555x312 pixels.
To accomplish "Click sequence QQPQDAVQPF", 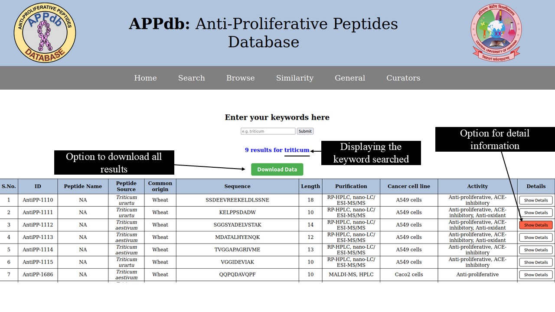I will coord(237,274).
